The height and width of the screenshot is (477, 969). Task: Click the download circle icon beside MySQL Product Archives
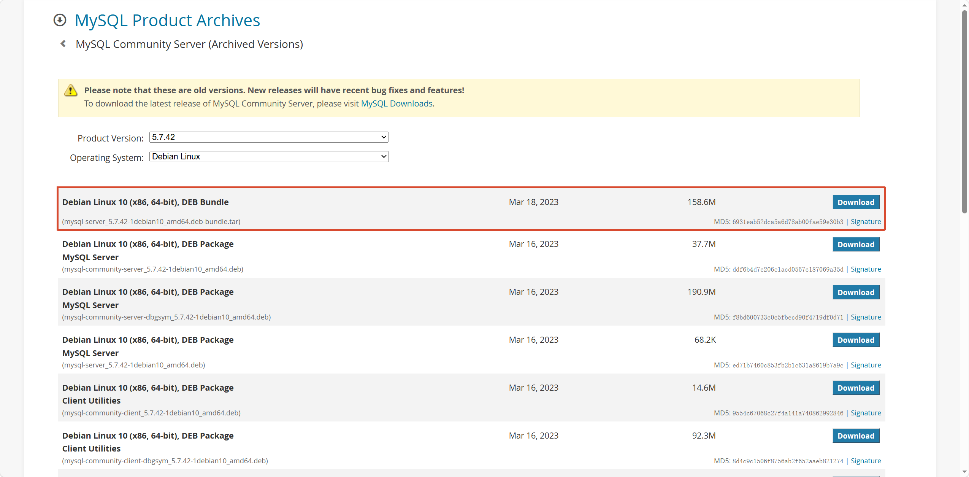tap(60, 20)
